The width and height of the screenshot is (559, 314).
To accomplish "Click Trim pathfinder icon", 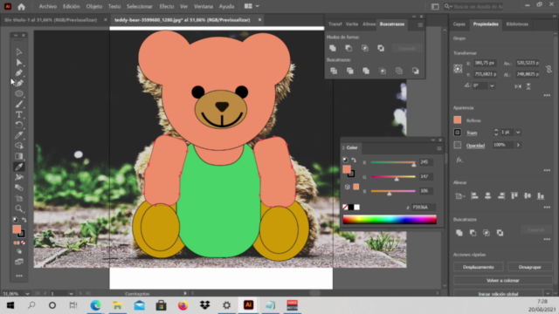I will pos(350,71).
